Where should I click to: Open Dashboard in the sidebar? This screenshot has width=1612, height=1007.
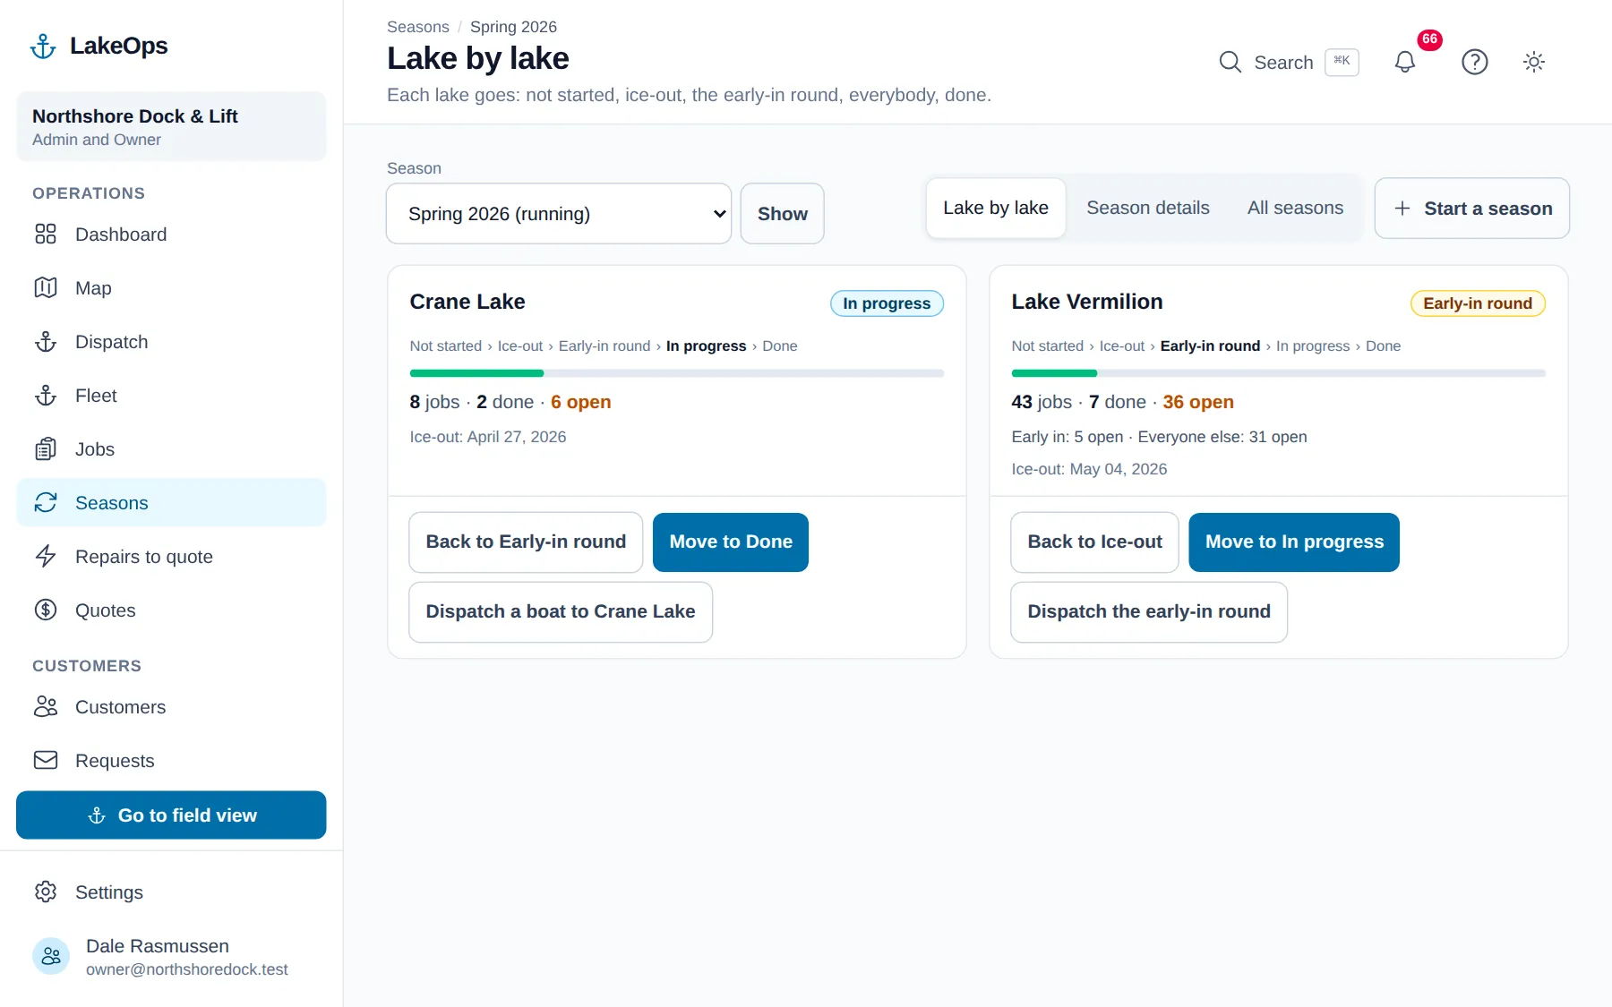click(x=171, y=235)
